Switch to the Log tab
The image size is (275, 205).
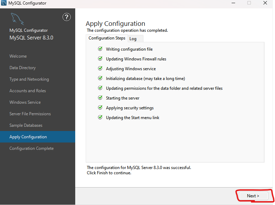coord(135,39)
